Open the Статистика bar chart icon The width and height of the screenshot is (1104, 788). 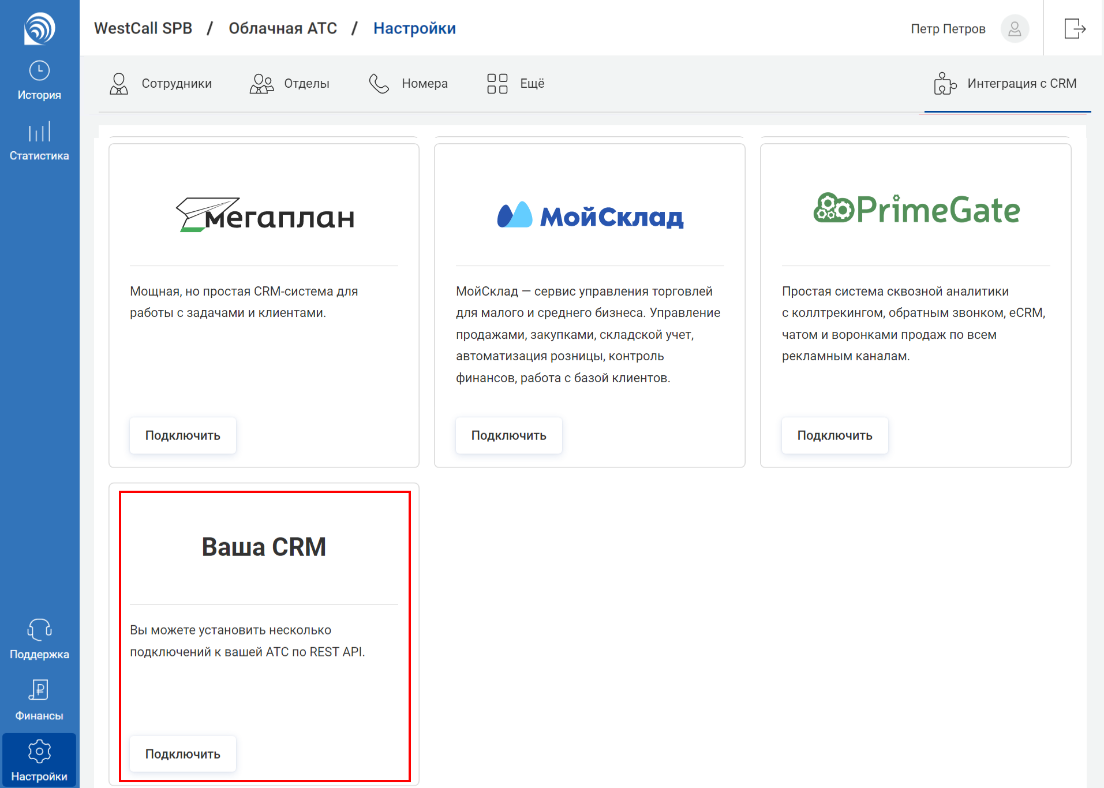pos(39,132)
